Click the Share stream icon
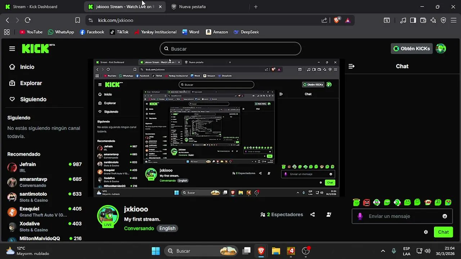The image size is (461, 259). pyautogui.click(x=313, y=214)
